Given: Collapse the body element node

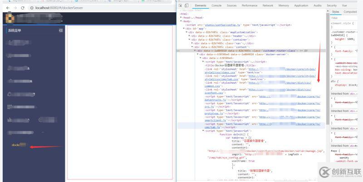Looking at the screenshot, I should pyautogui.click(x=181, y=21).
